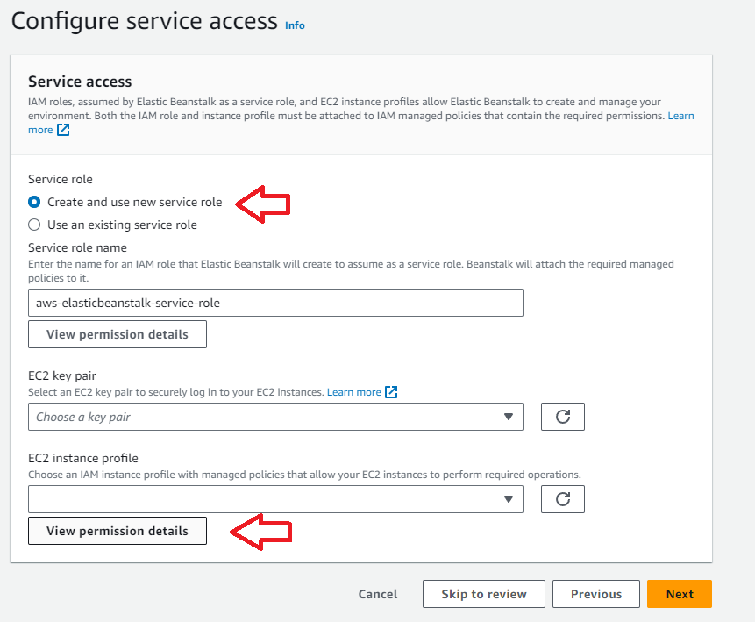
Task: View permission details for the service role
Action: [118, 334]
